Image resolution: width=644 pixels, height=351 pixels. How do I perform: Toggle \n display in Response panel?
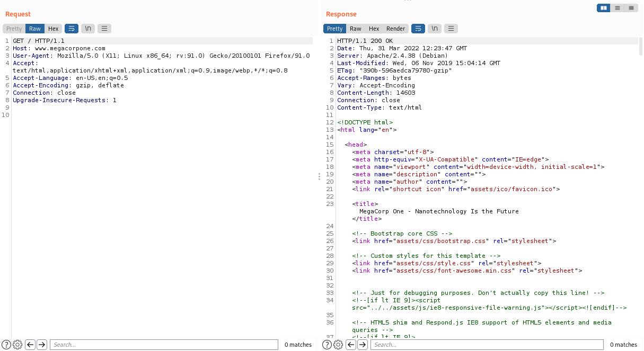click(435, 29)
